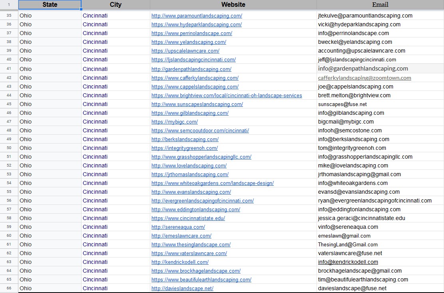This screenshot has width=444, height=293.
Task: Select cell jtekulve@paramountlandscaping.com
Action: (x=380, y=16)
